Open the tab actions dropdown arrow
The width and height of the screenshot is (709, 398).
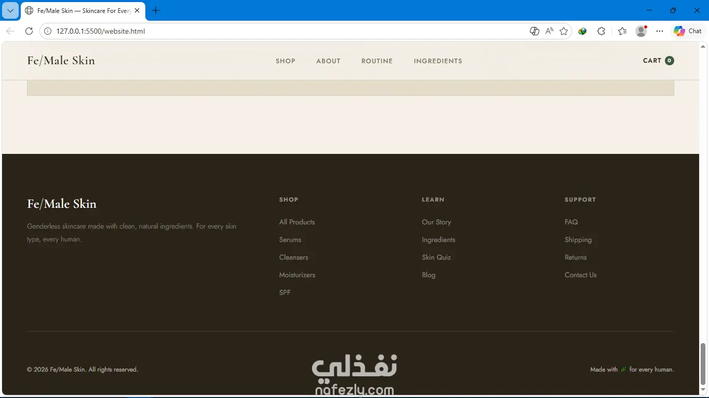[x=10, y=10]
